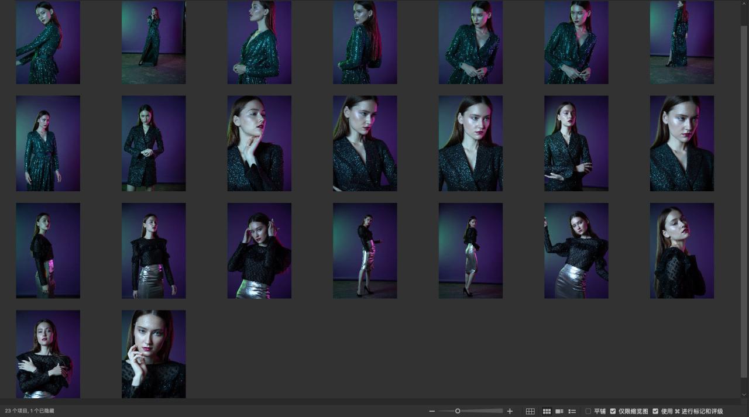Select the full-length green dress photo, second thumbnail
The width and height of the screenshot is (749, 417).
coord(153,42)
